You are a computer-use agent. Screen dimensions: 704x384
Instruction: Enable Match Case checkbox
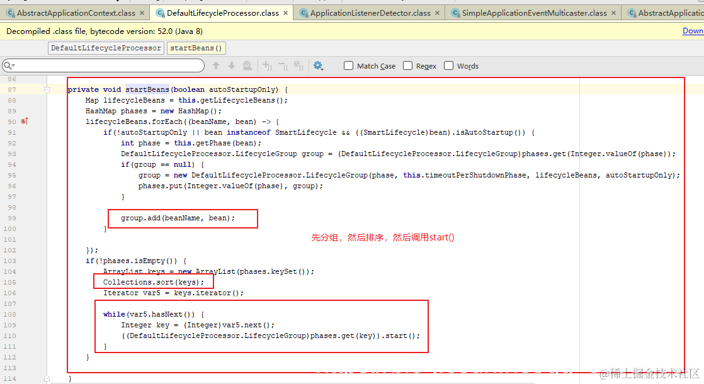click(x=348, y=65)
